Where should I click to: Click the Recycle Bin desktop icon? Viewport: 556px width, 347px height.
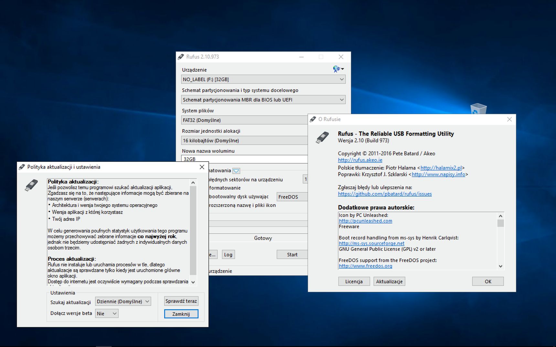[478, 108]
